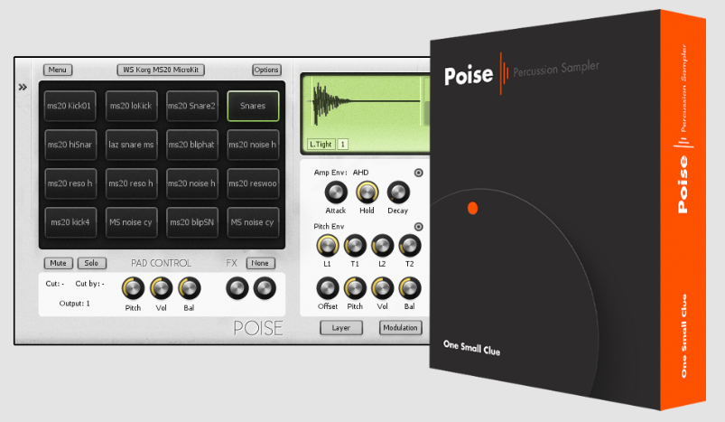This screenshot has height=422, width=725.
Task: Trigger the ms20 reswoo pad
Action: [x=253, y=183]
